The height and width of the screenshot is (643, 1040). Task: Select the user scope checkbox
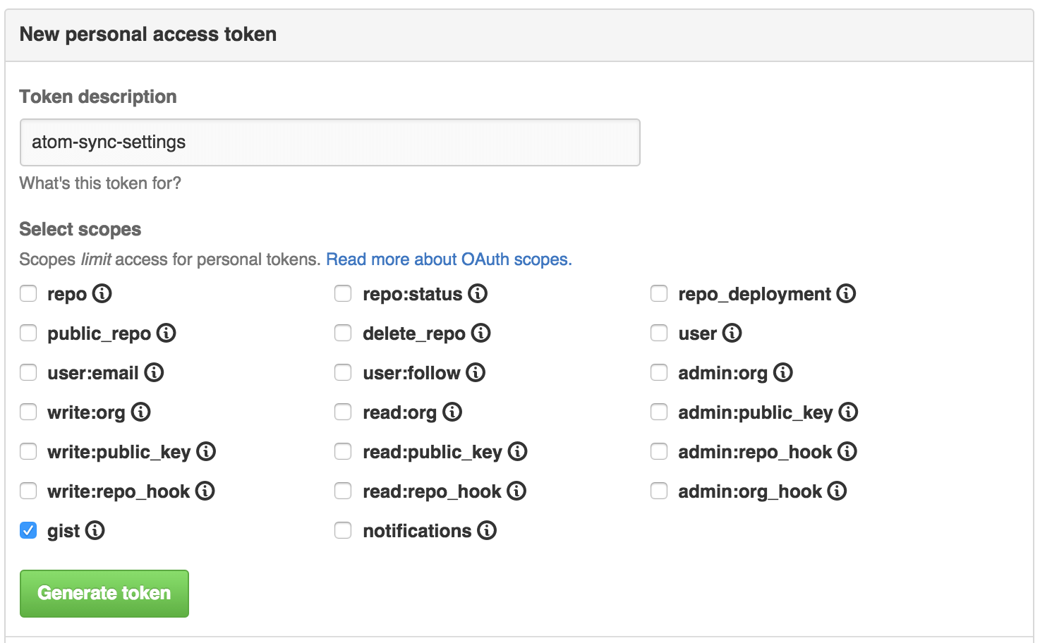pos(659,333)
